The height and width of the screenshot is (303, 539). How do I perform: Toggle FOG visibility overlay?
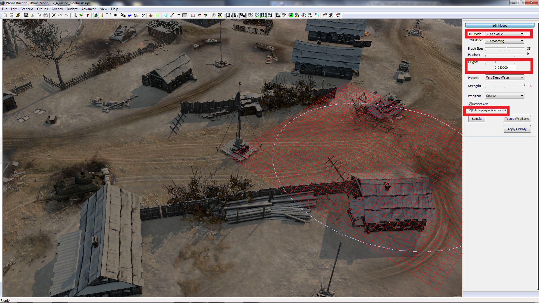tap(278, 15)
